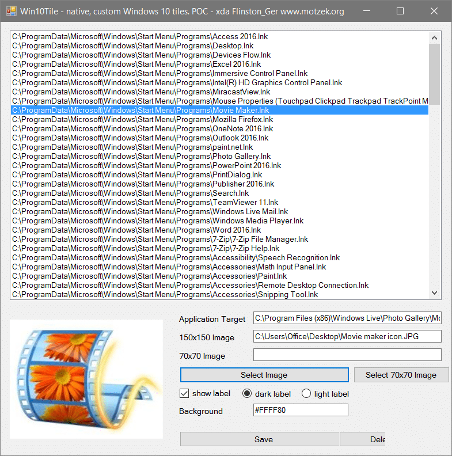
Task: Select the 7-Zip Help.lnk entry
Action: tap(219, 248)
